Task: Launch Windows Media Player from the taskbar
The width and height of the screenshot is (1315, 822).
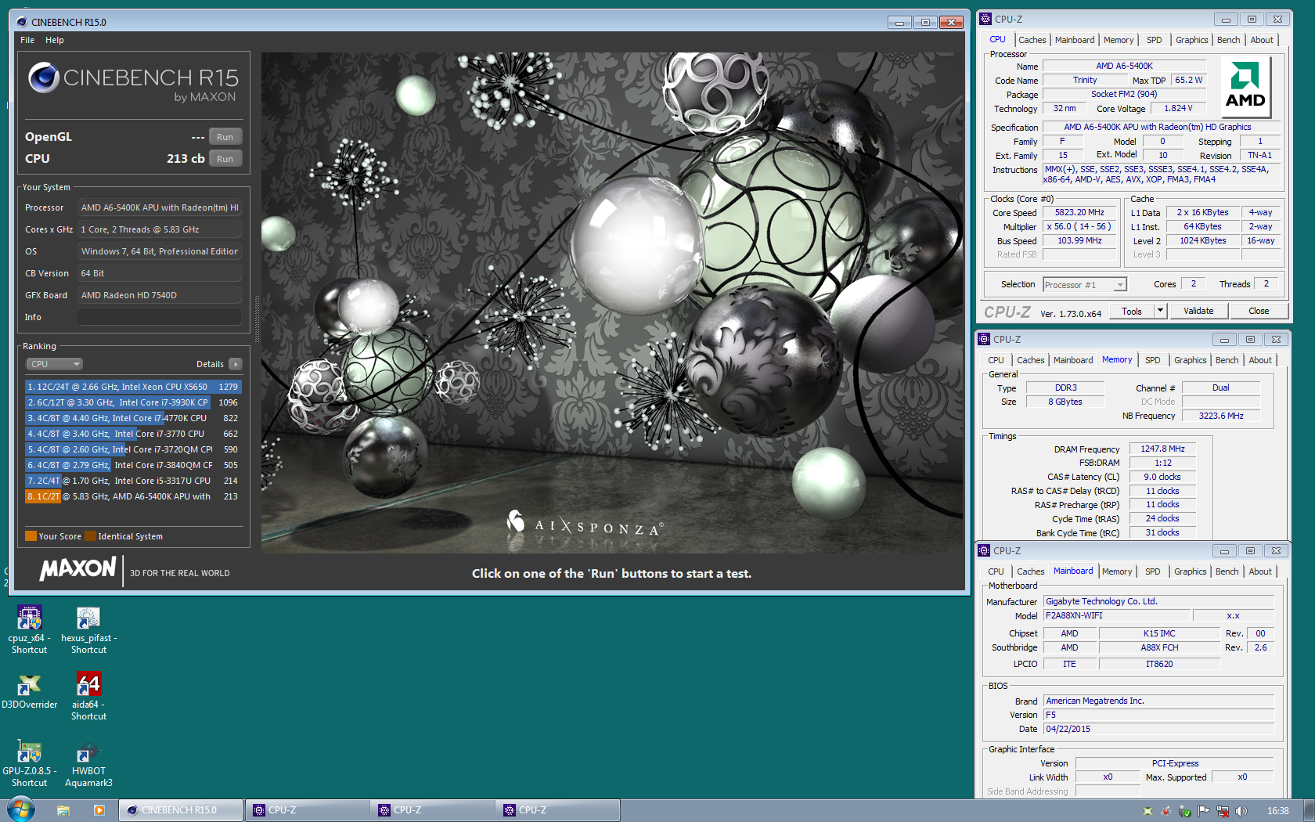Action: 99,810
